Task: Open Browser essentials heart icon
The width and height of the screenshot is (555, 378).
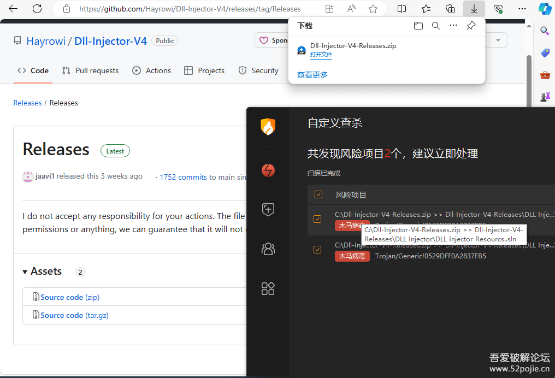Action: point(498,9)
